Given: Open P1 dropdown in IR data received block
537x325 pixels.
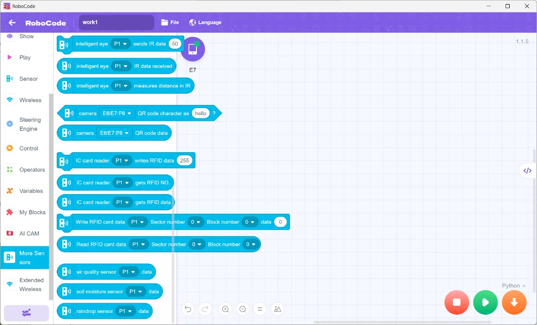Looking at the screenshot, I should click(x=122, y=66).
